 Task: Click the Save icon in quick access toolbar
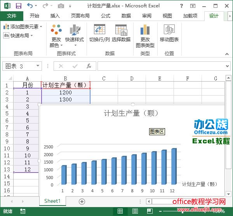[18, 6]
